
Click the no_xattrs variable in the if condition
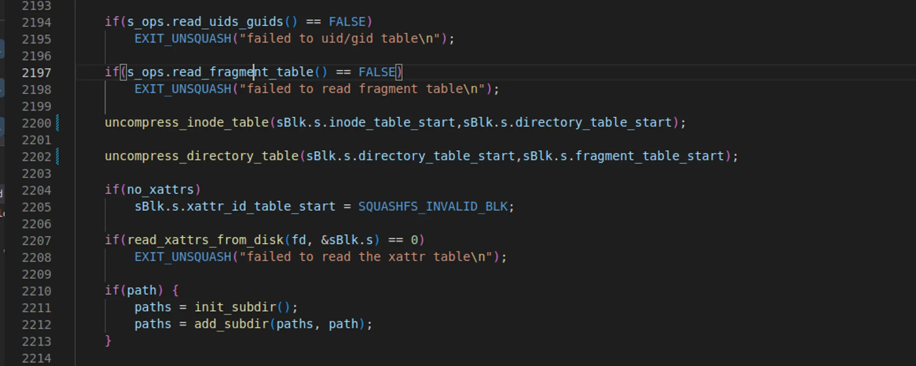160,190
